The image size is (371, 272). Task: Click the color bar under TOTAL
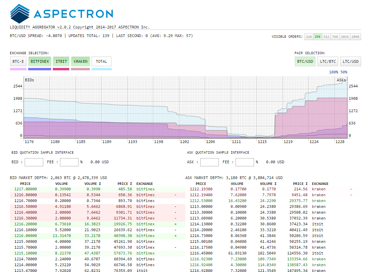tap(101, 69)
